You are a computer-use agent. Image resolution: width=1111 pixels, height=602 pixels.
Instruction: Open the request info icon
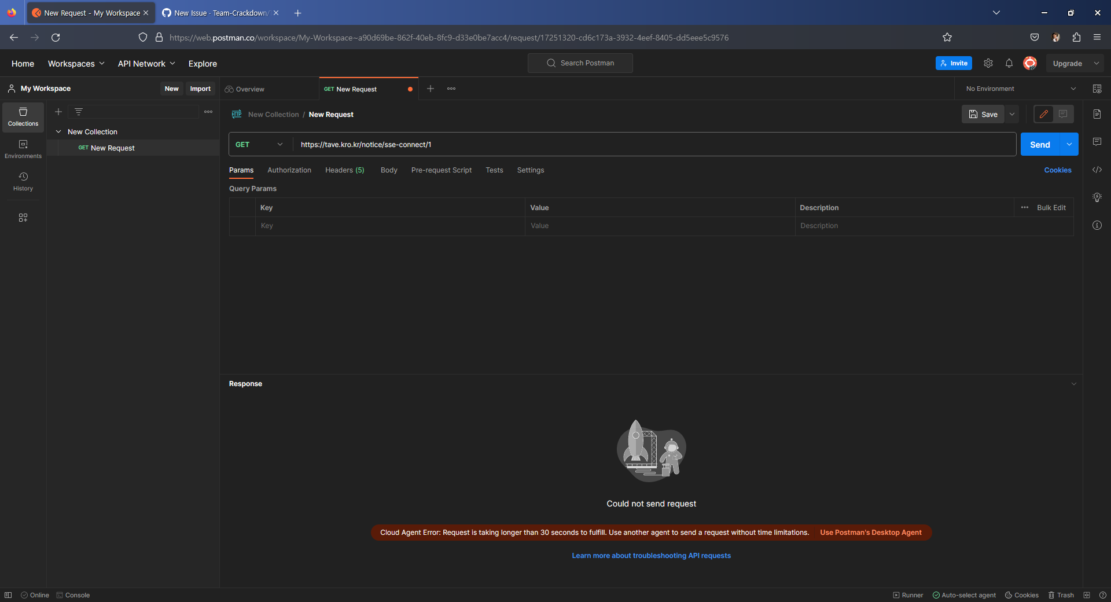[x=1097, y=225]
